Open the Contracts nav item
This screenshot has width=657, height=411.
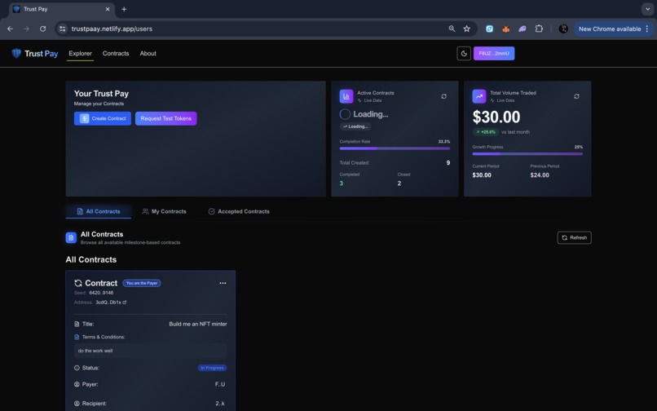116,53
